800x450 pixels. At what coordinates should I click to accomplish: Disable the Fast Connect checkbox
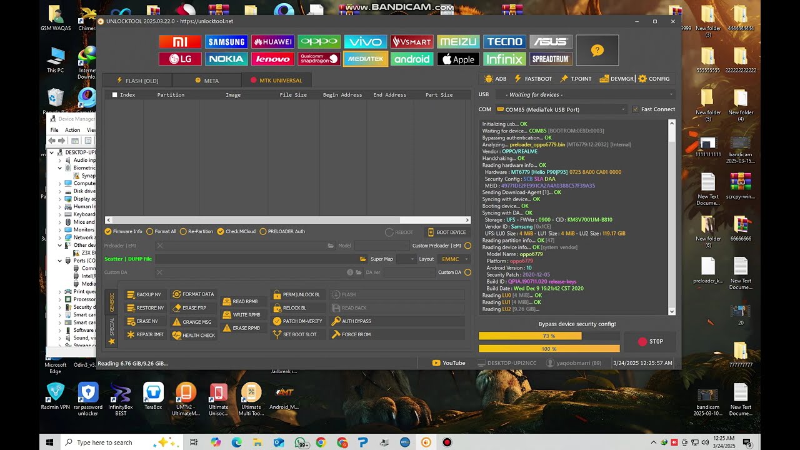click(636, 109)
